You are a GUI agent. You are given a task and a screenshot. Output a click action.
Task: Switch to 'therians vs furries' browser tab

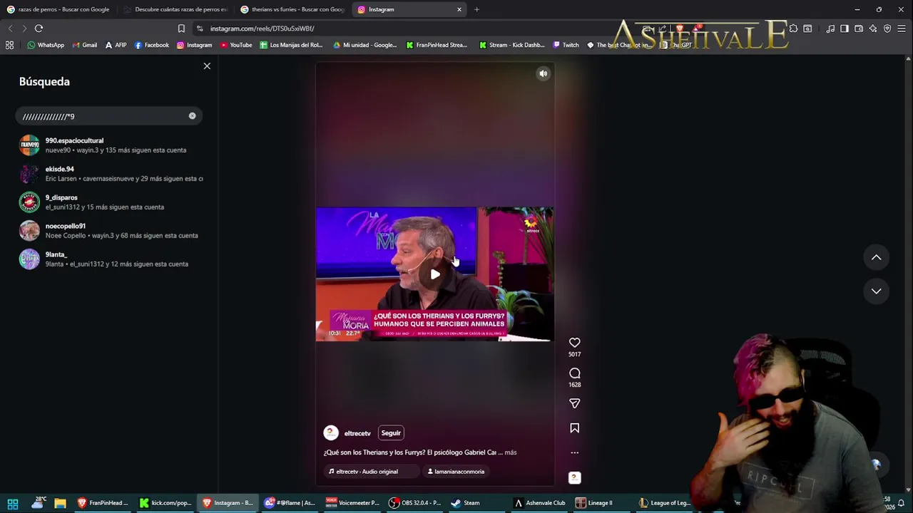tap(292, 9)
